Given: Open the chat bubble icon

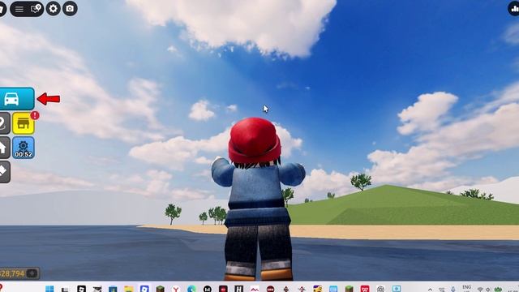Looking at the screenshot, I should tap(36, 9).
